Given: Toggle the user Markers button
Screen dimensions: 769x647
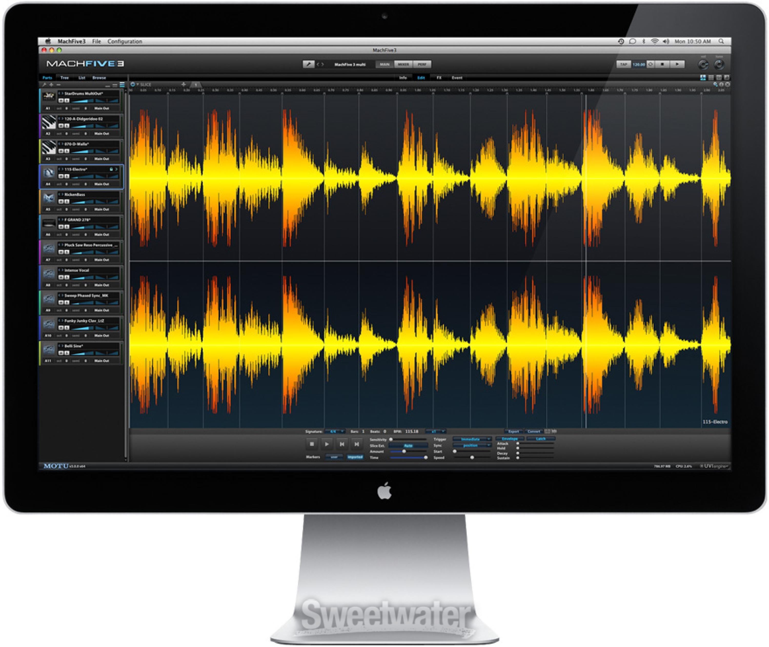Looking at the screenshot, I should (x=334, y=457).
